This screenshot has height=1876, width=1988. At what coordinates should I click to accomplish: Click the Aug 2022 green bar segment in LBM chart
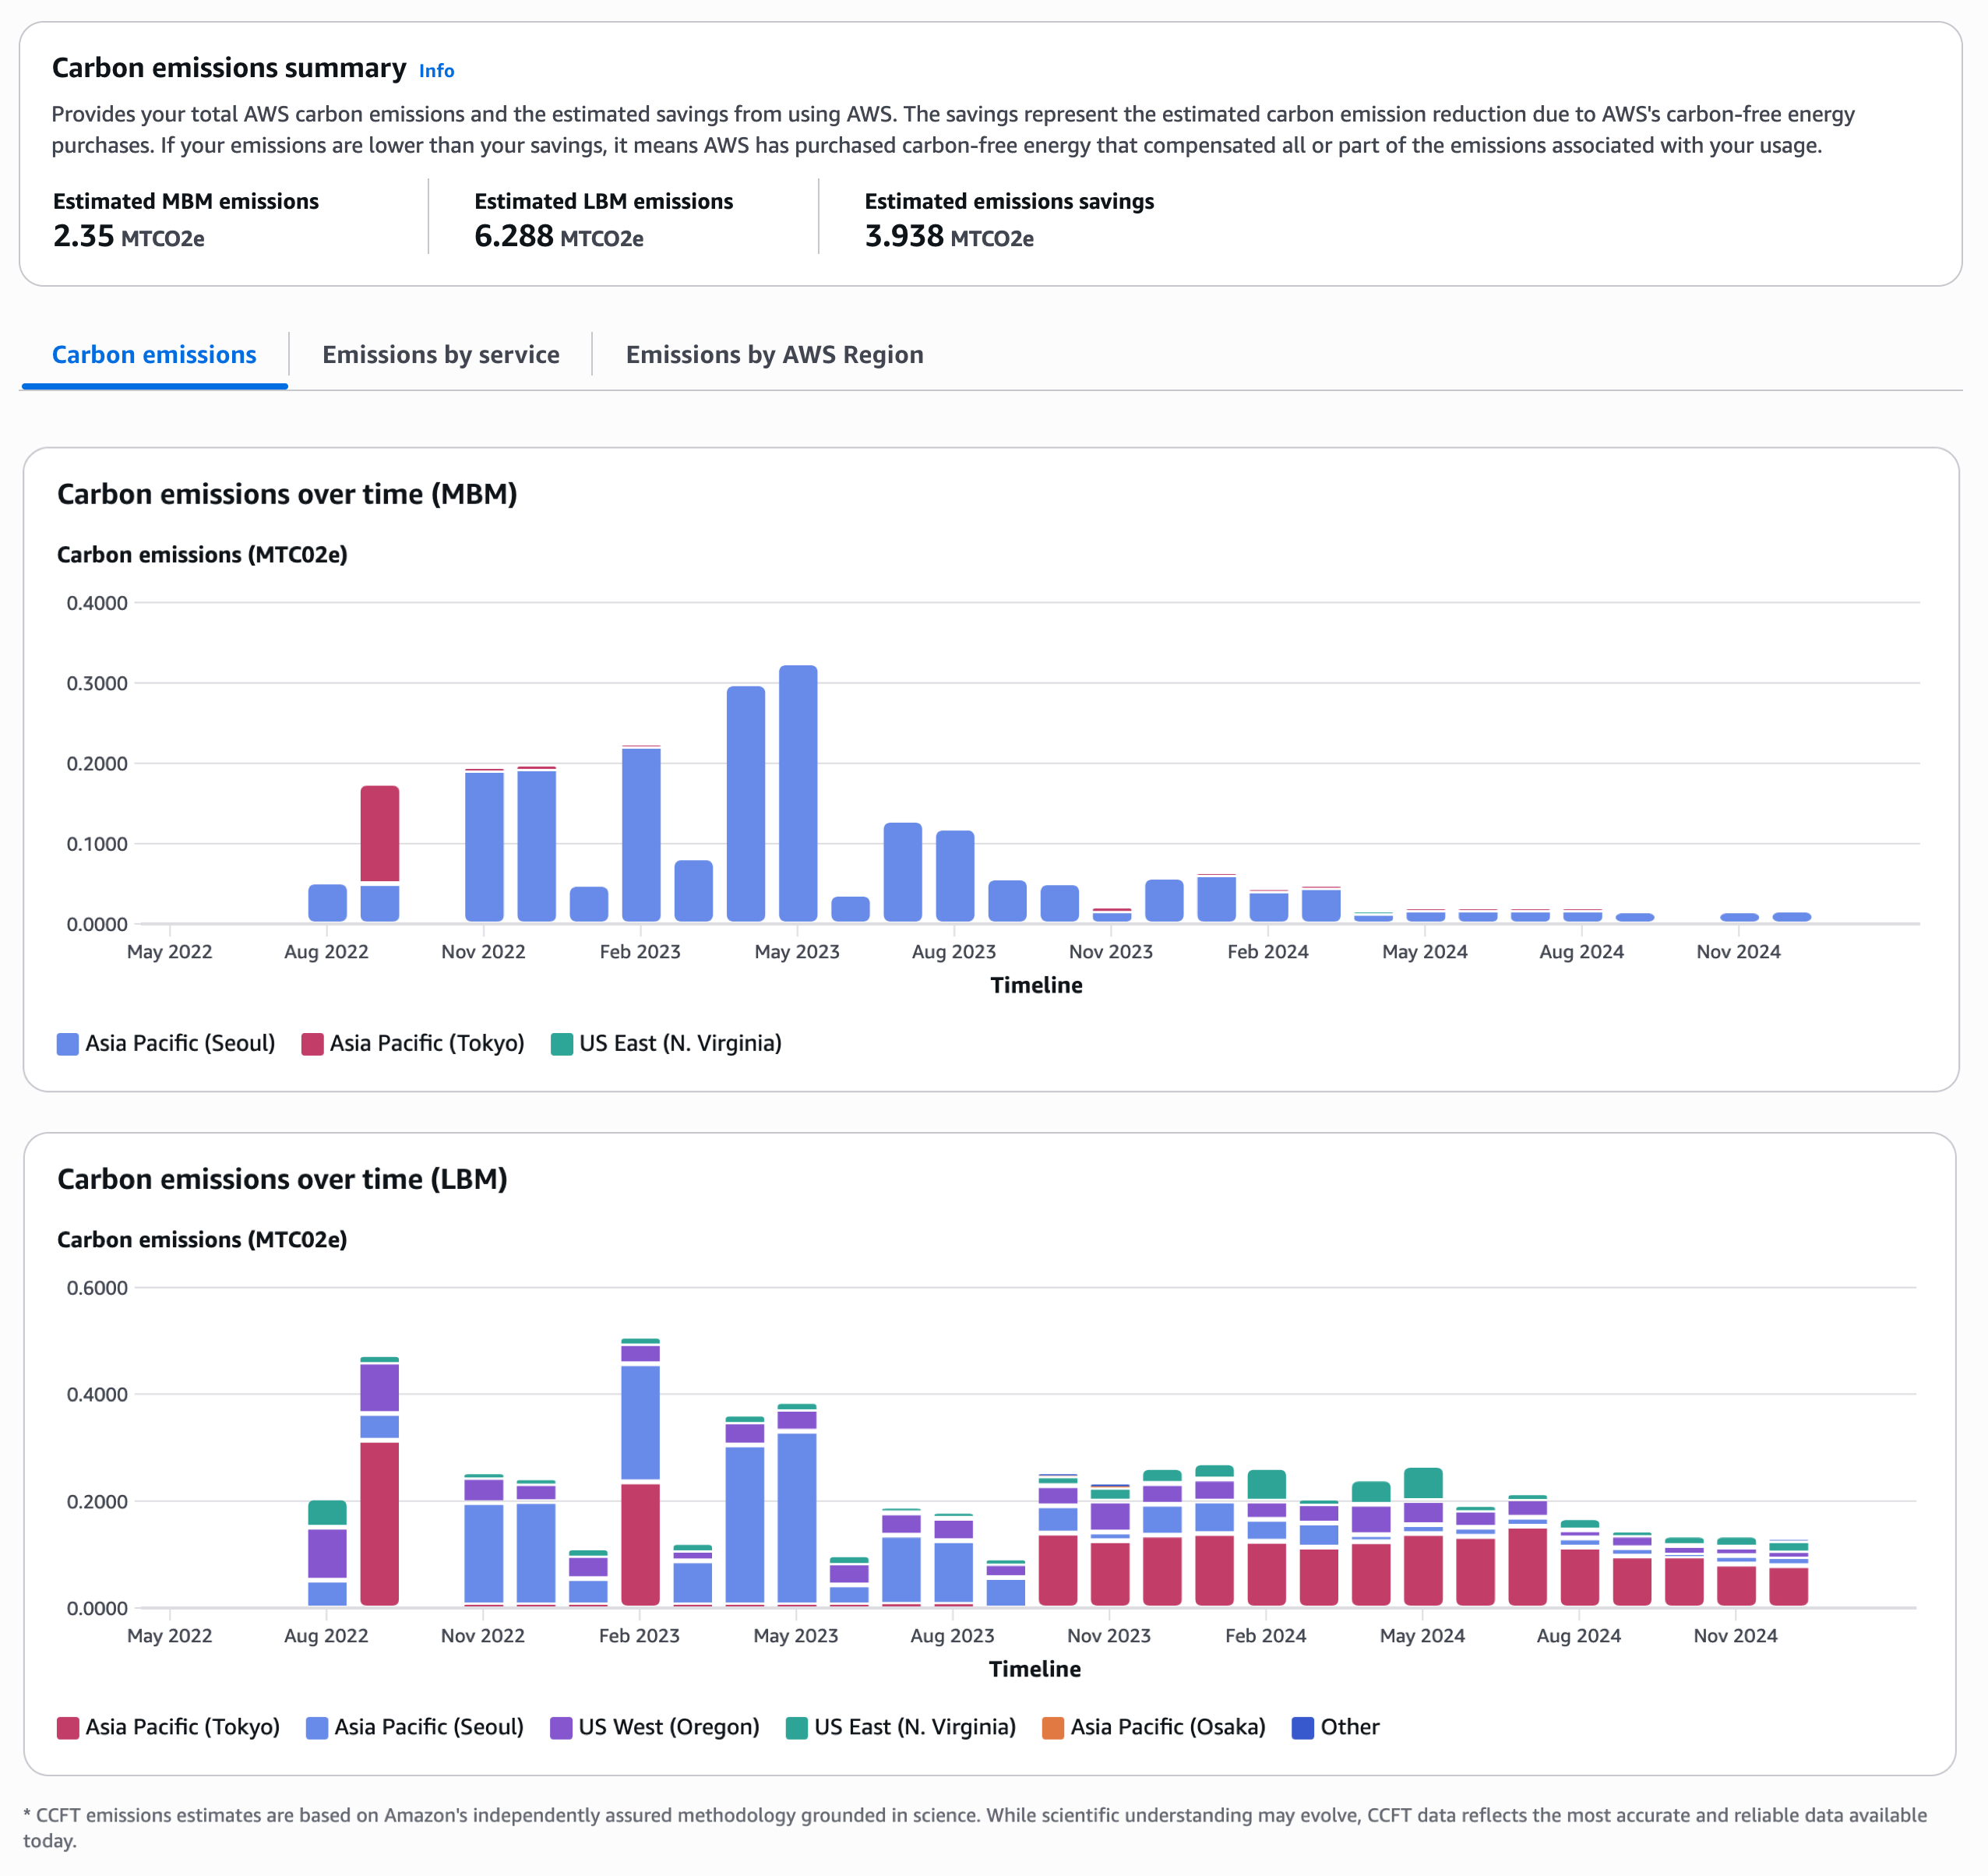[x=327, y=1512]
